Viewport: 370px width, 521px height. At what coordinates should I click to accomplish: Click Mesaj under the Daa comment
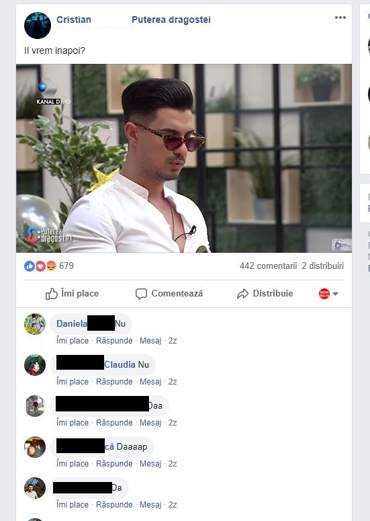pyautogui.click(x=150, y=423)
